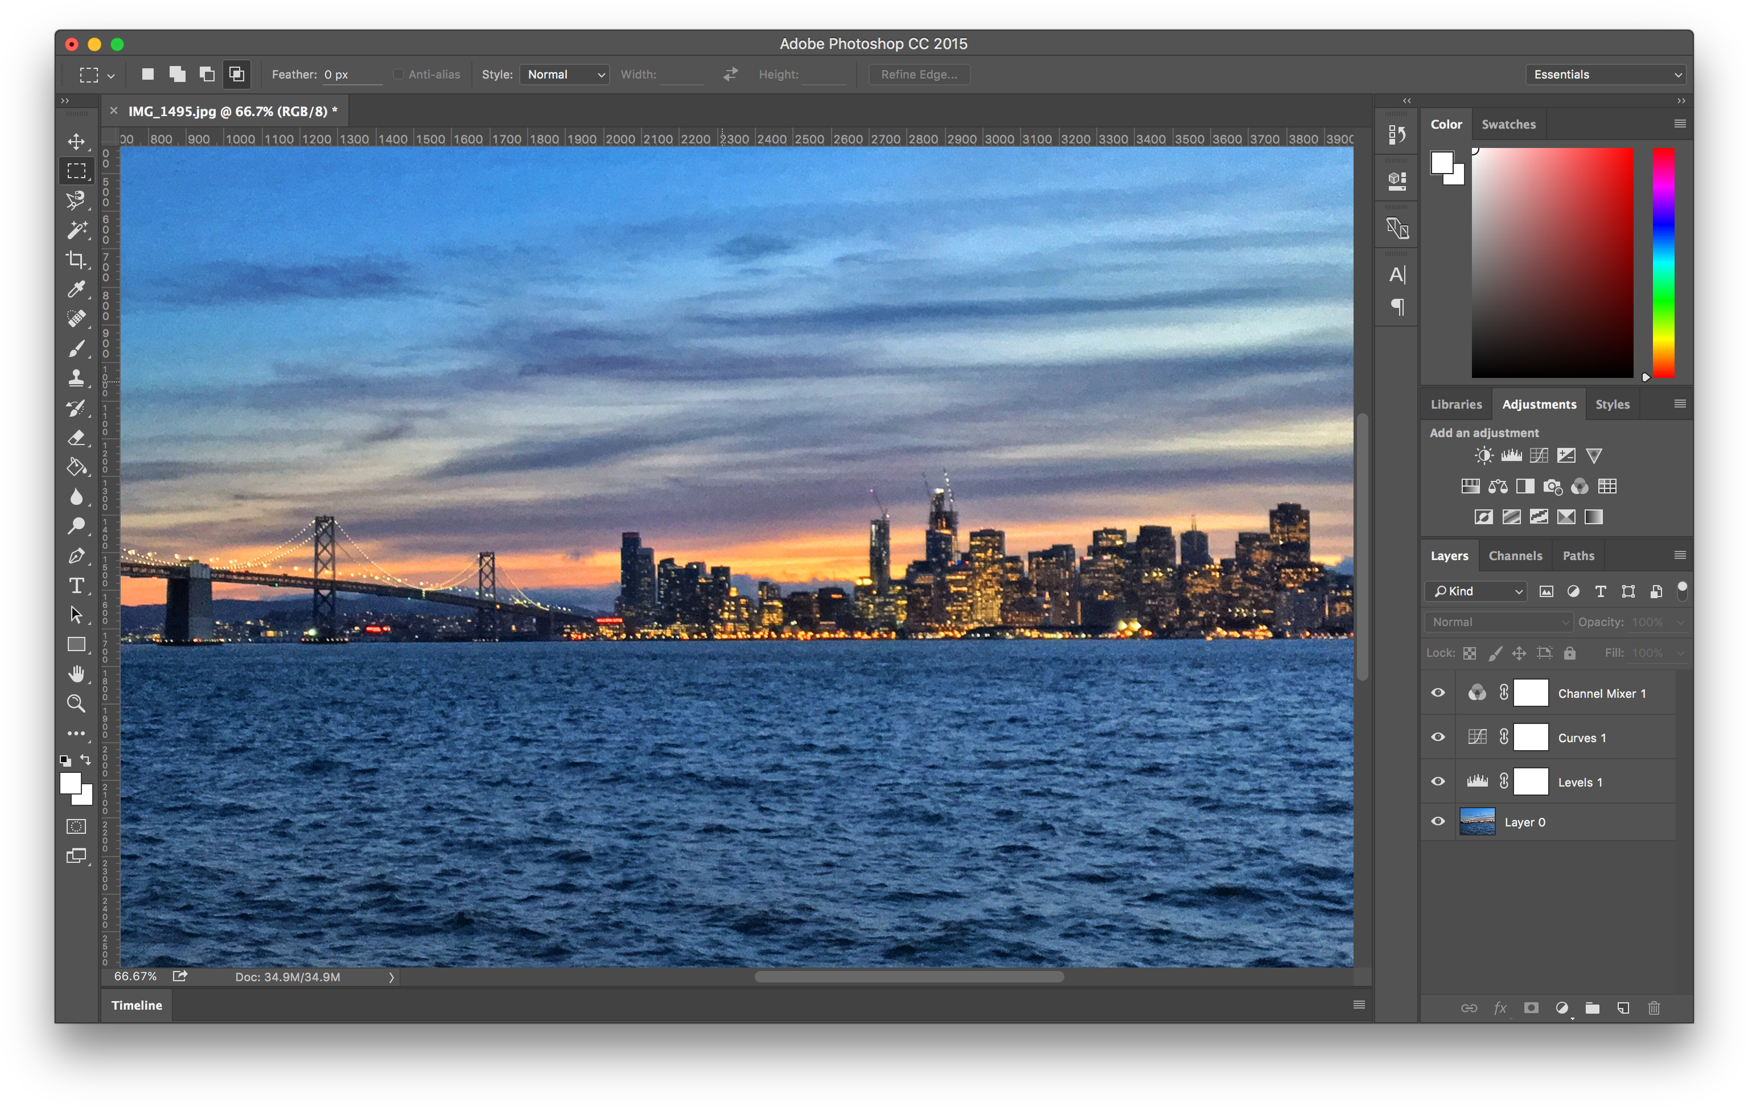Screen dimensions: 1748x1107
Task: Delete layer with trash icon
Action: pyautogui.click(x=1654, y=1007)
